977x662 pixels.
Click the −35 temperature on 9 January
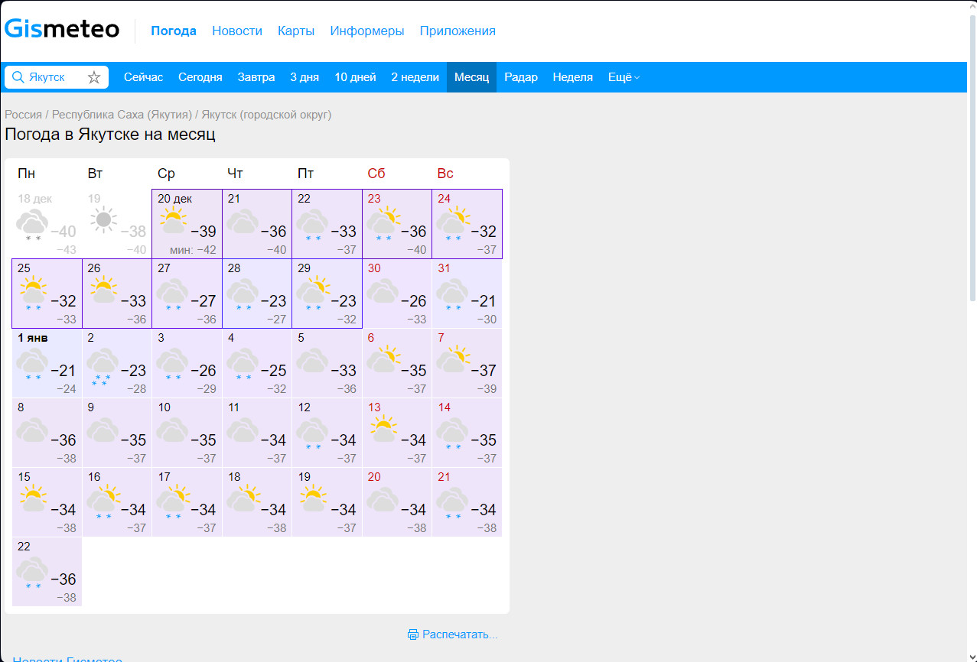tap(133, 440)
